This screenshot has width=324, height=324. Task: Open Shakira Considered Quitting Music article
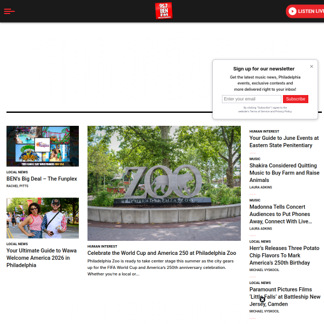(x=285, y=173)
